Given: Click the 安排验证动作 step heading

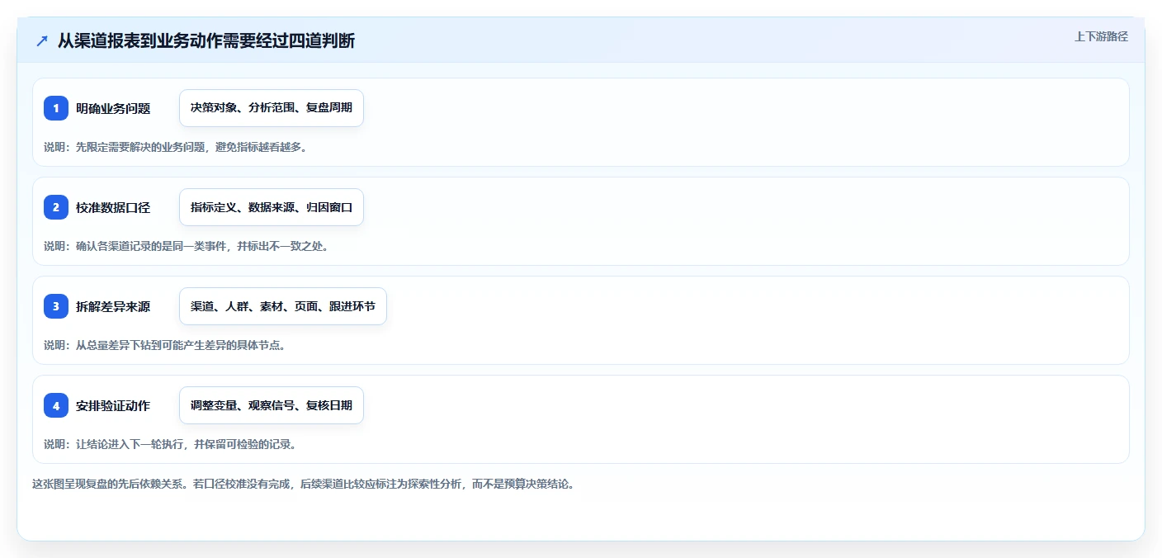Looking at the screenshot, I should pos(113,405).
